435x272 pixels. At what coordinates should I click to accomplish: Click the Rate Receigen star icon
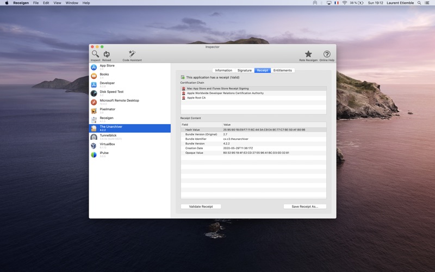(x=308, y=54)
